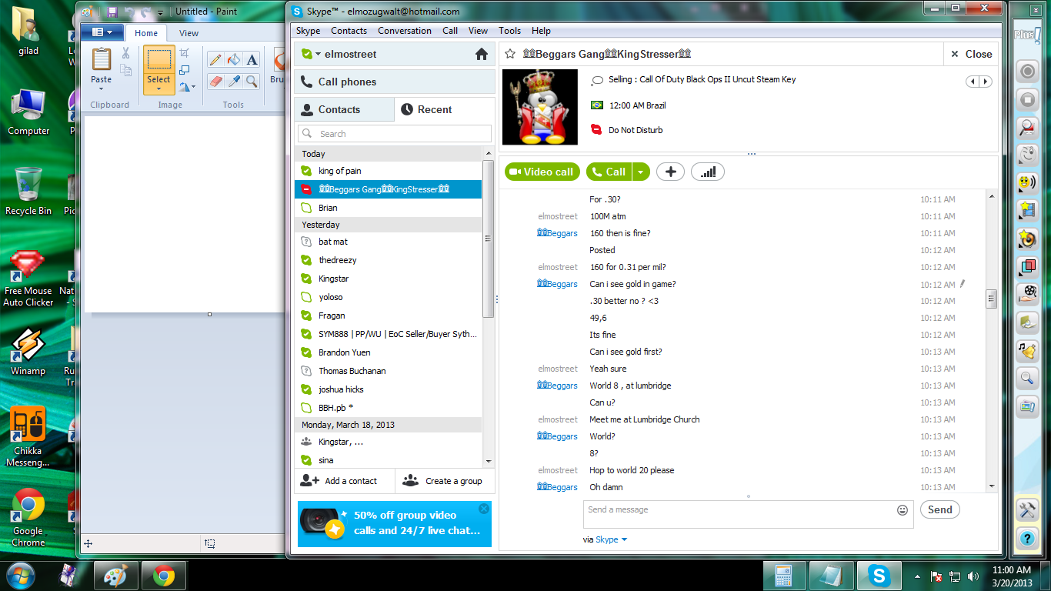
Task: Switch to the Recent tab
Action: 445,109
